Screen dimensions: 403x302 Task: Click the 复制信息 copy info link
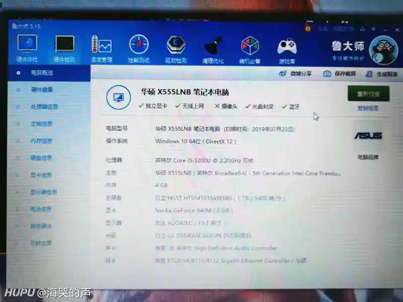368,108
